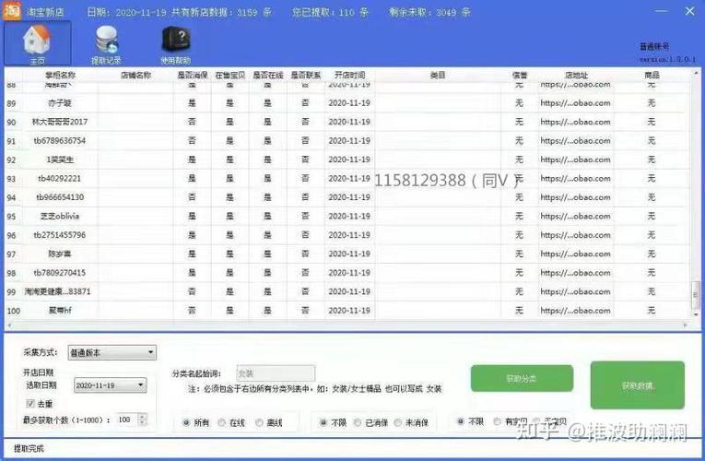Viewport: 705px width, 461px height.
Task: Click the 信誉 column header
Action: (x=520, y=75)
